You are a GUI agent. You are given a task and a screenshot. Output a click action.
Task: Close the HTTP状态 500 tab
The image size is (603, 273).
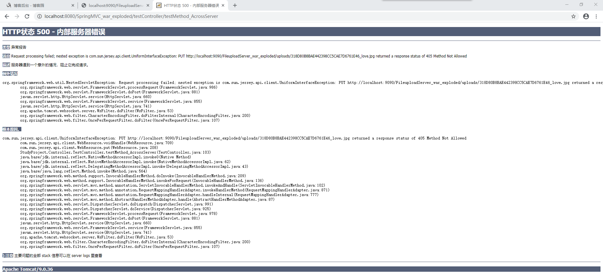click(223, 5)
